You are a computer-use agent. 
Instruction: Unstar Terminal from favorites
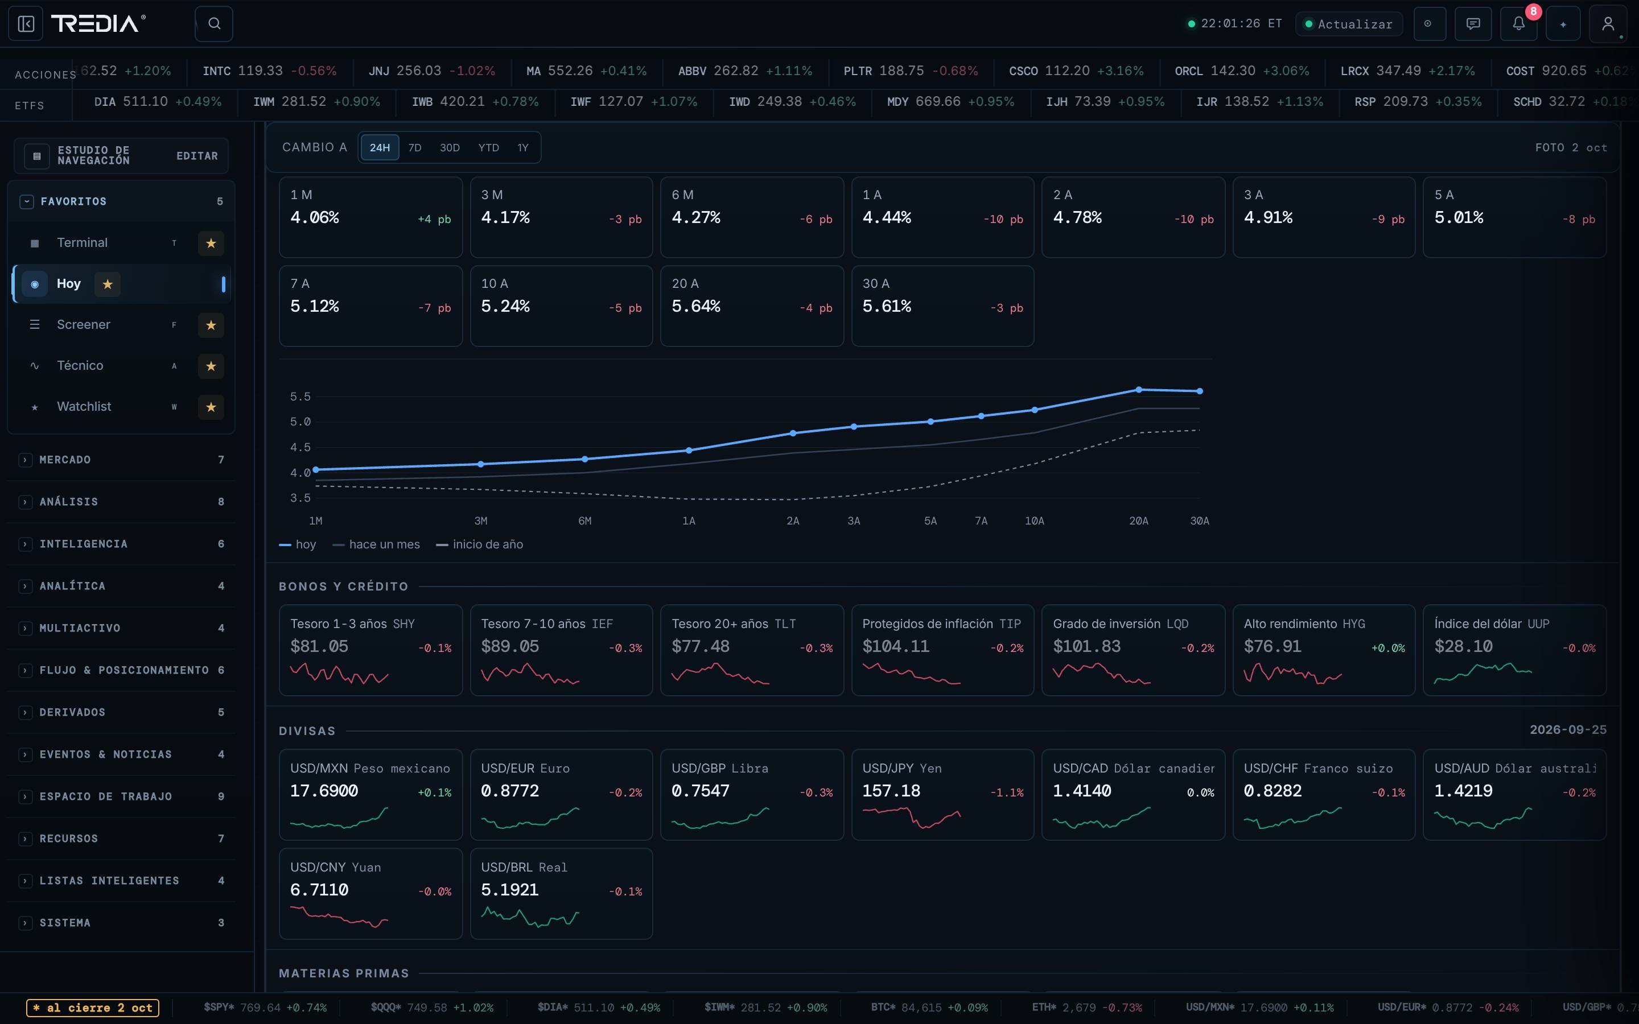tap(211, 243)
